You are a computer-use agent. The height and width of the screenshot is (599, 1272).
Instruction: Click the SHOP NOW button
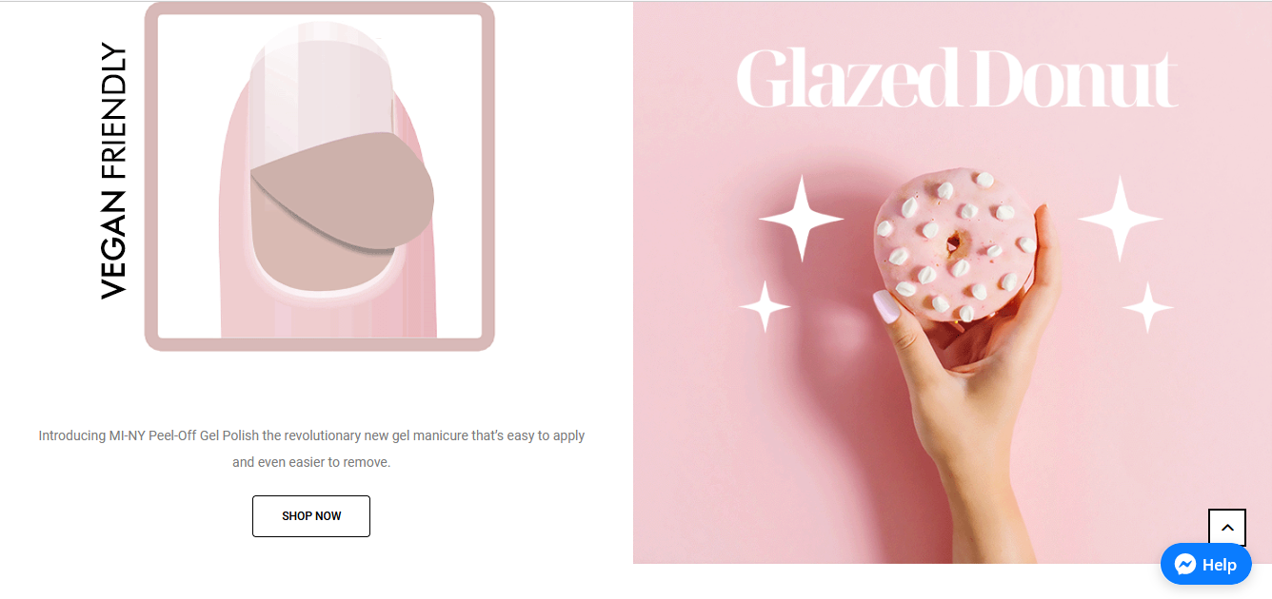point(311,516)
